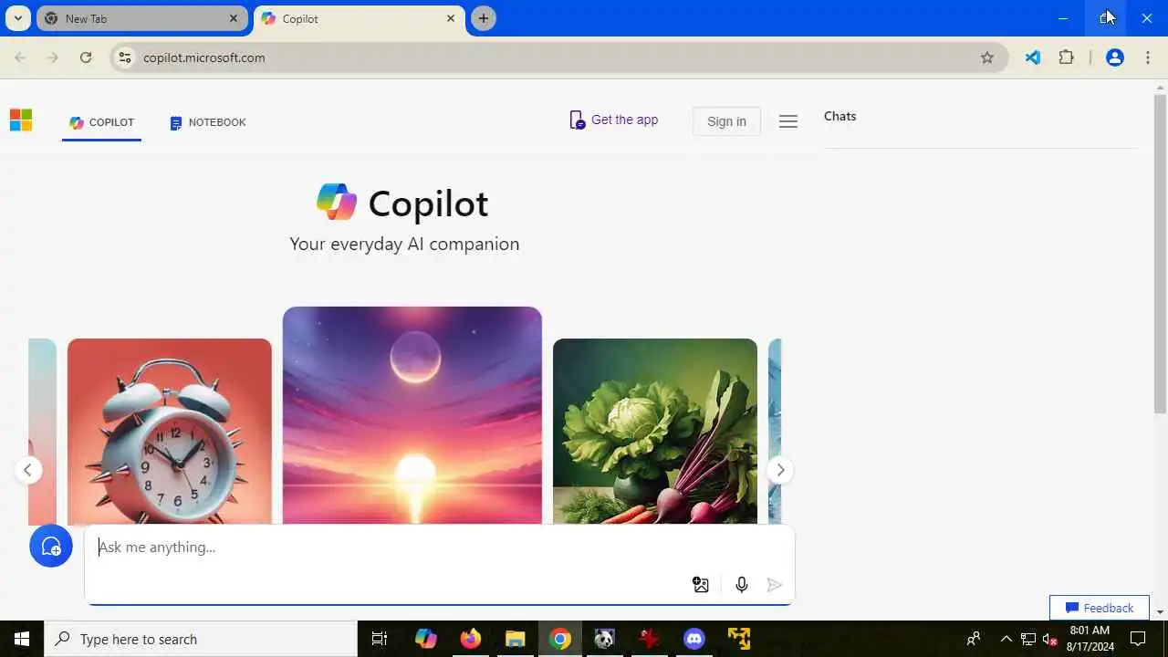Open the Windows Start menu

click(x=22, y=639)
